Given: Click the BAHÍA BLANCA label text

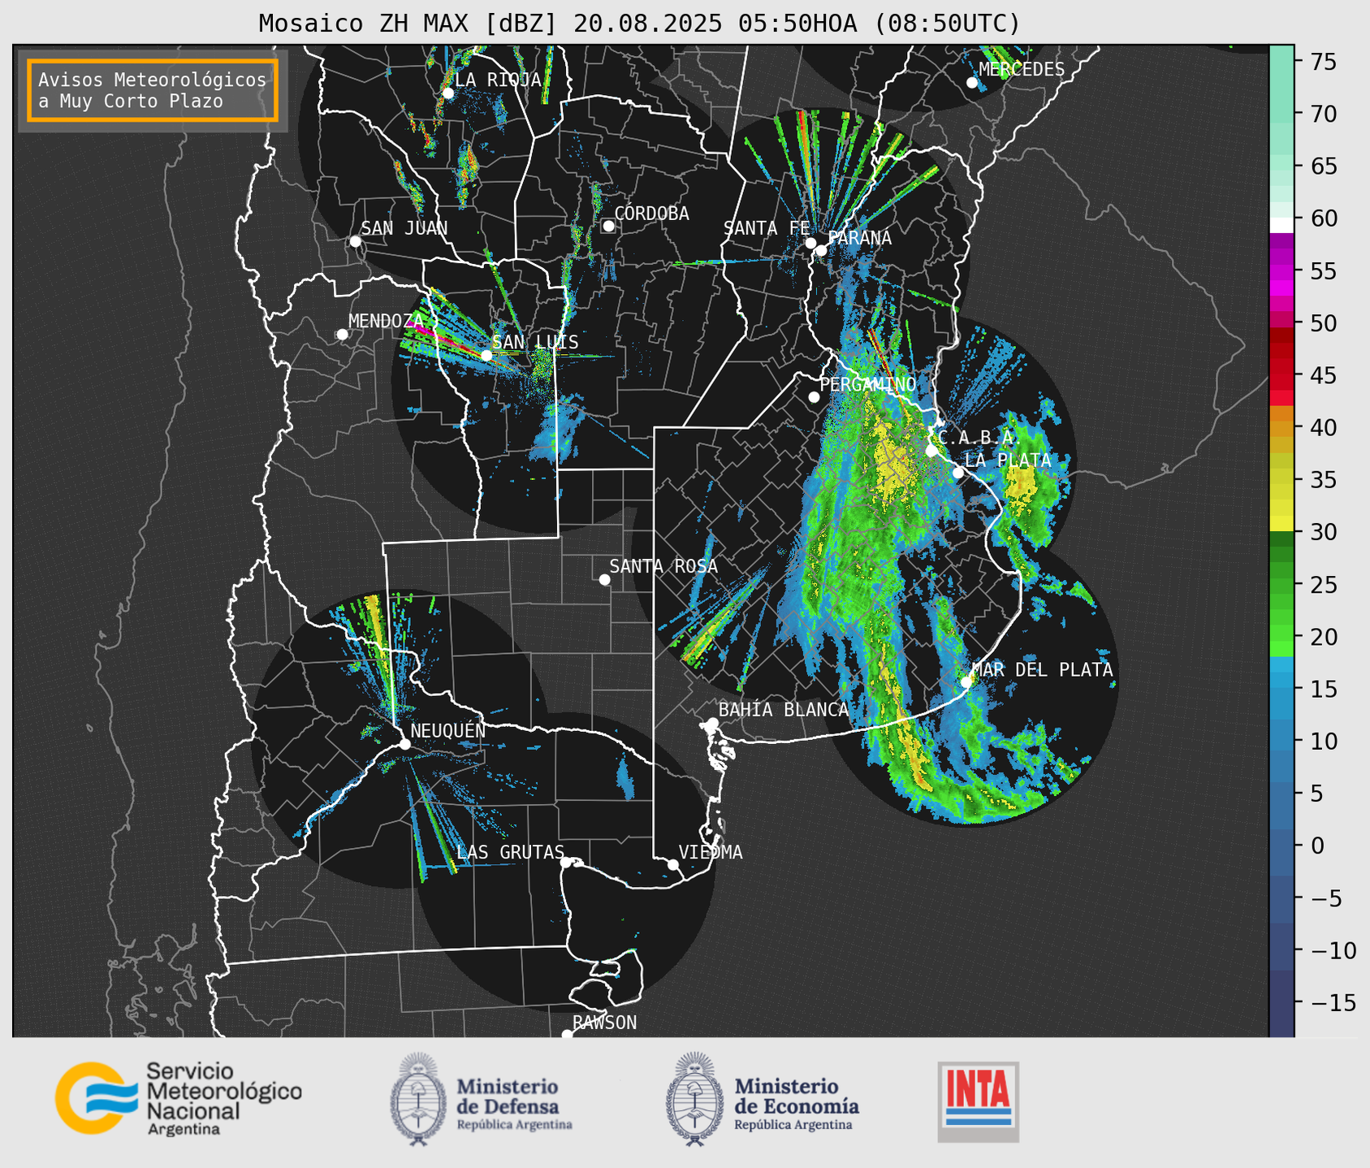Looking at the screenshot, I should click(x=784, y=710).
